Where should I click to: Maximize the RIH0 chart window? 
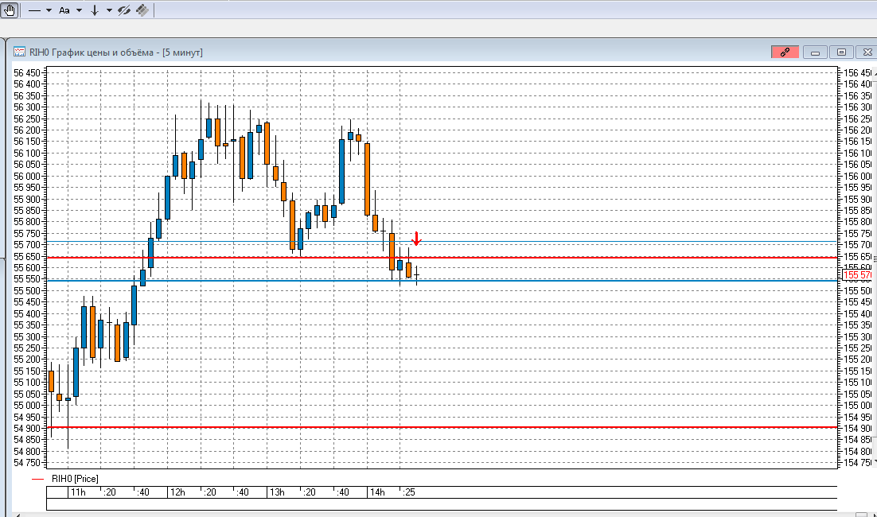pyautogui.click(x=840, y=52)
